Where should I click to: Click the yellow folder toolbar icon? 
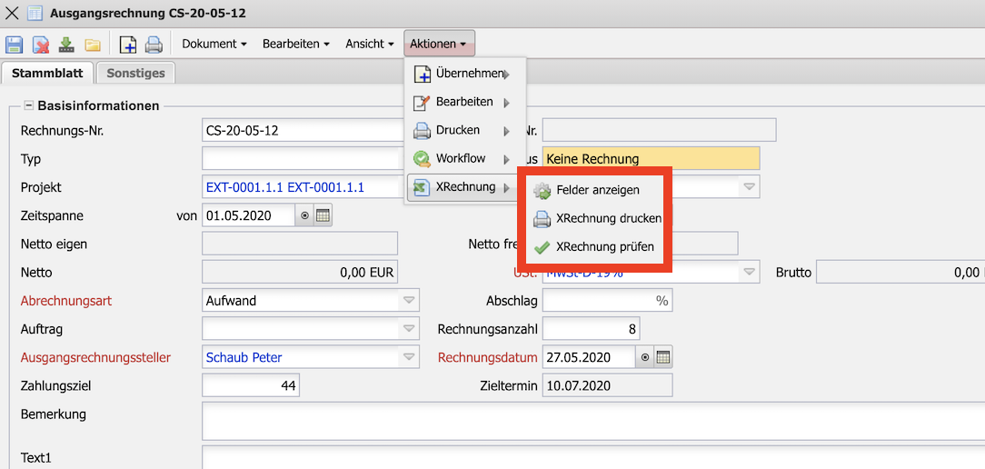tap(92, 45)
